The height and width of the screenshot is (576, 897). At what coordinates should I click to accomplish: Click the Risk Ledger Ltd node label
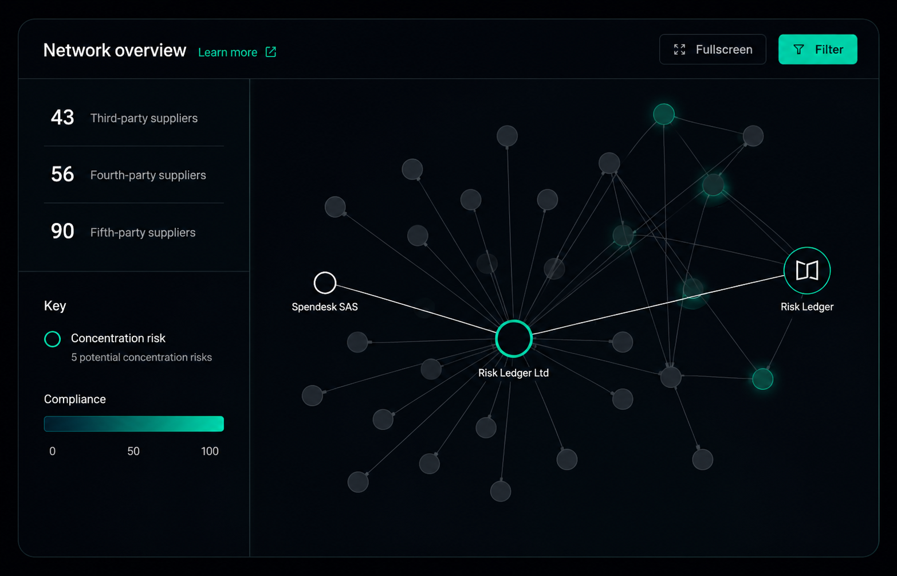coord(513,373)
